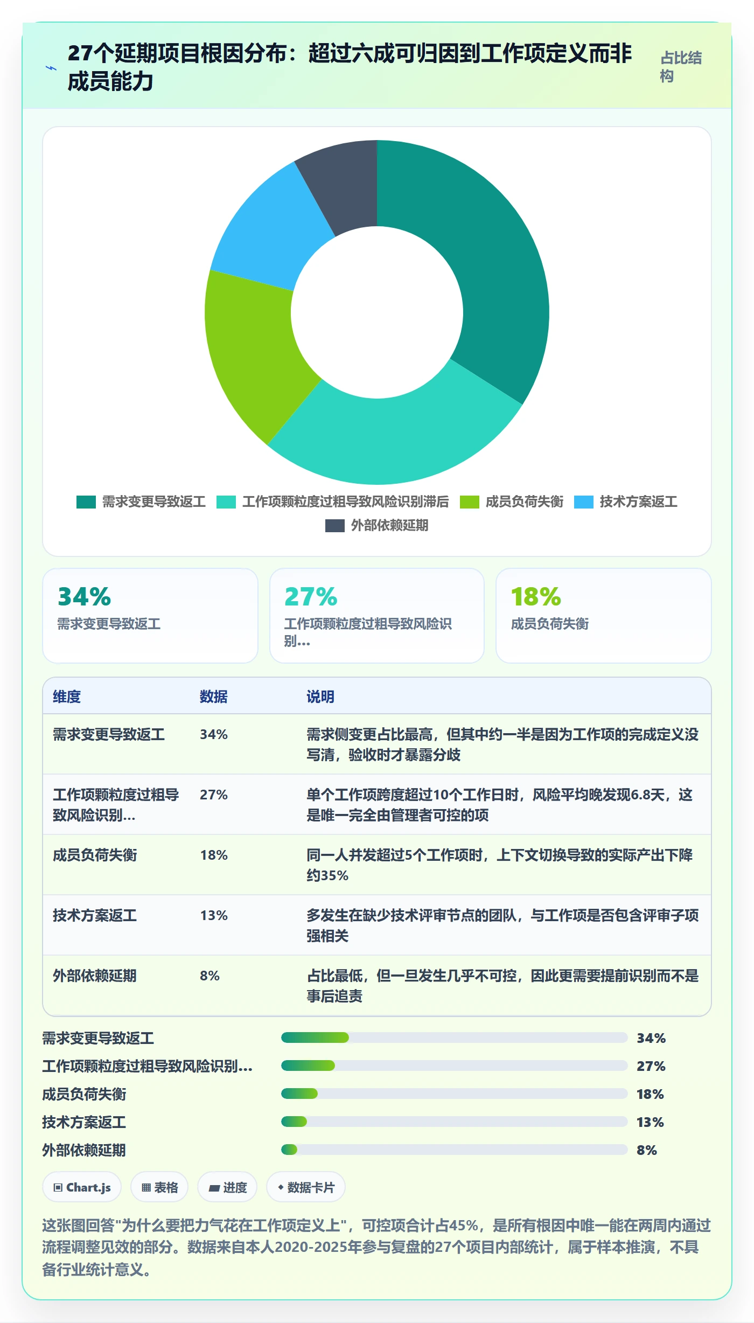Select the 34% 需求变更导致返工 data card

(x=150, y=616)
